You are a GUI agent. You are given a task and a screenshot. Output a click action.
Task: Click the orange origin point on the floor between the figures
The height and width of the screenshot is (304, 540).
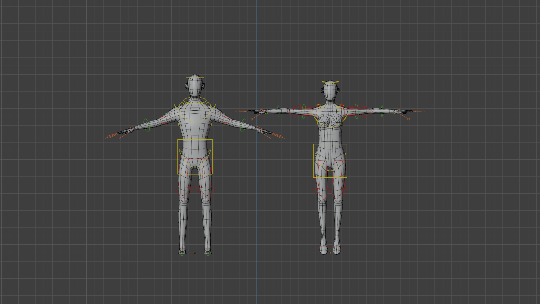tap(195, 253)
